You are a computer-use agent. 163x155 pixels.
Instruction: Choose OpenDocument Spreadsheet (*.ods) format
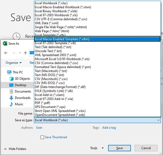click(97, 115)
